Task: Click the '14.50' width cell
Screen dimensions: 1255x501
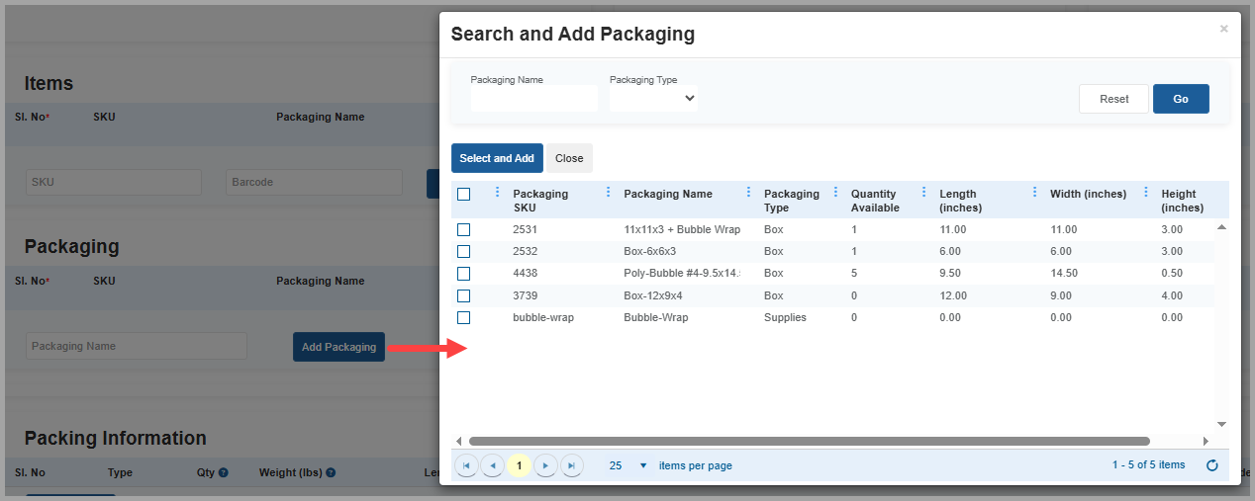Action: [1064, 273]
